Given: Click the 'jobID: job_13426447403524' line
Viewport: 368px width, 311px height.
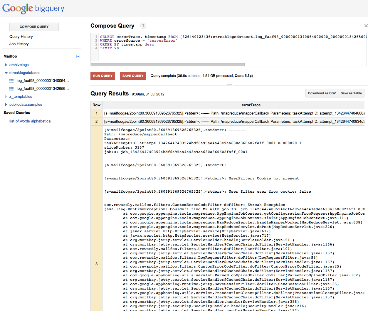Looking at the screenshot, I should (176, 152).
